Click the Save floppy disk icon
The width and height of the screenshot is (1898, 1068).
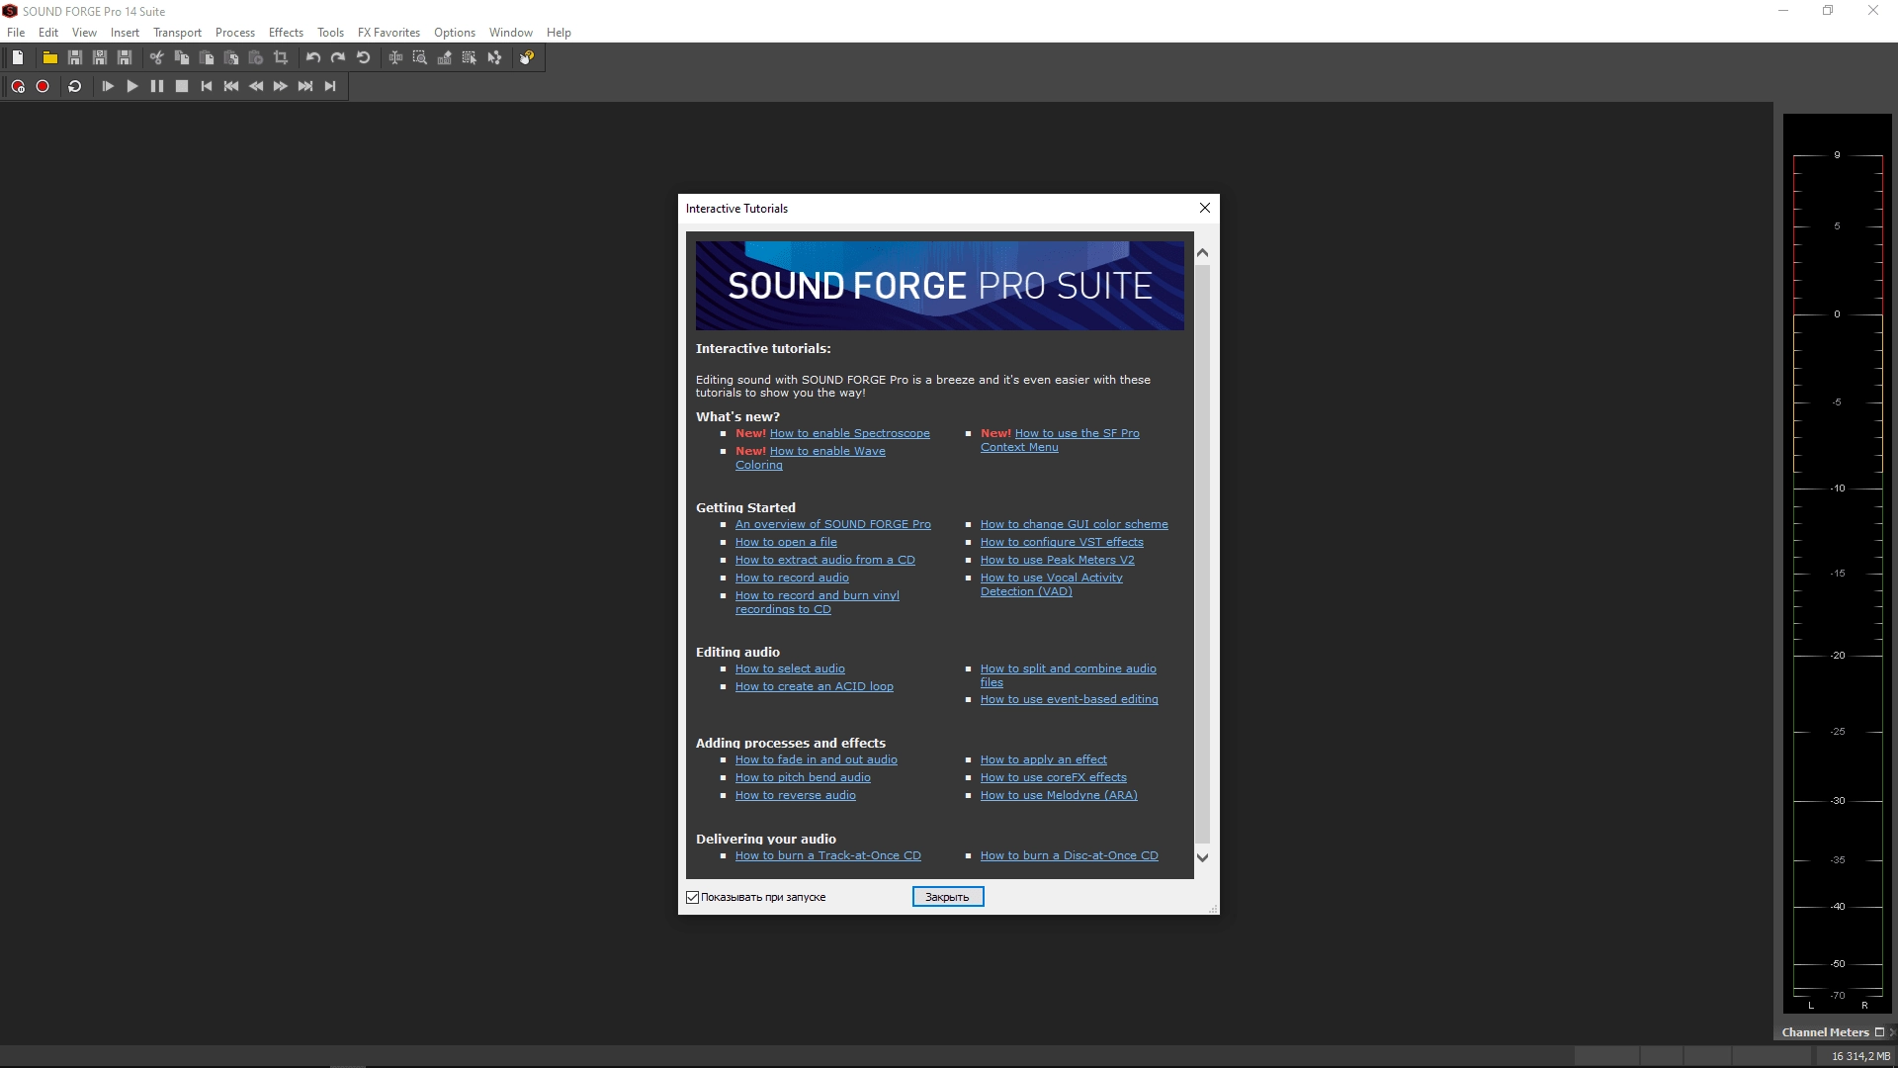pos(74,57)
